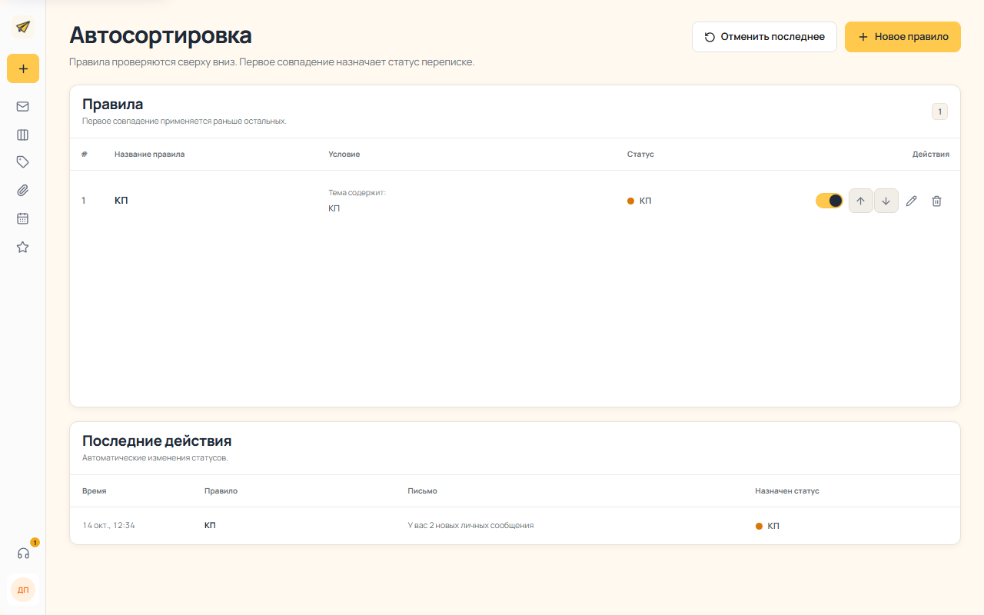Click the Автосортировка page heading
This screenshot has width=984, height=615.
(161, 35)
